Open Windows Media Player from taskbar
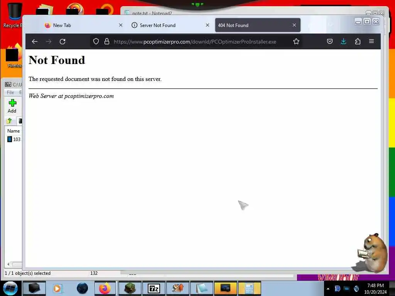Image resolution: width=395 pixels, height=296 pixels. [x=57, y=288]
